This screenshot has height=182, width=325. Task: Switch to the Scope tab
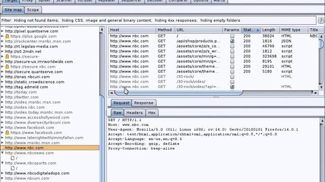click(x=32, y=10)
